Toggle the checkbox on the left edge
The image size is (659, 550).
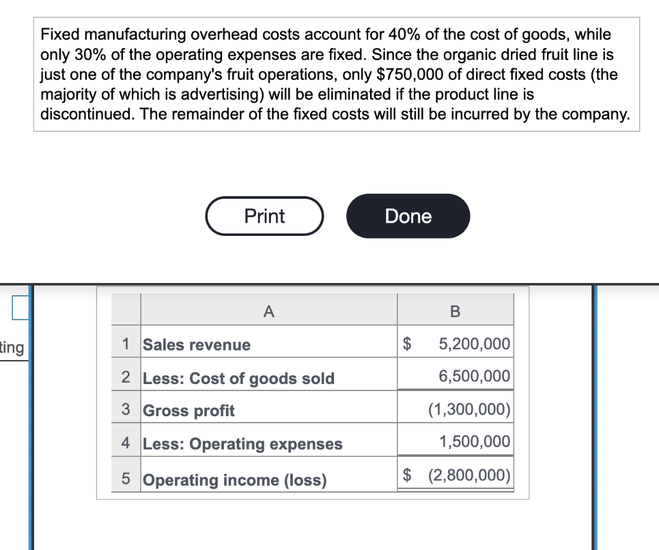19,307
